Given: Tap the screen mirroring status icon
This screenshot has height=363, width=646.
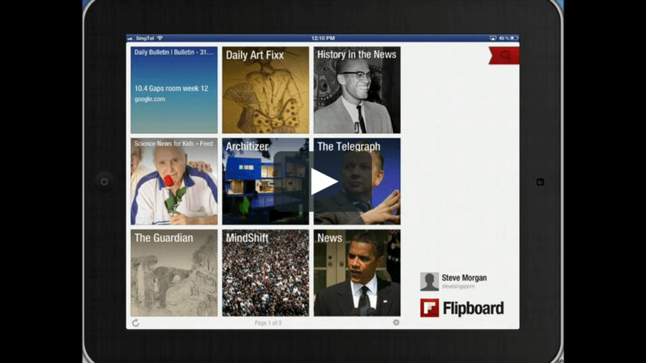Looking at the screenshot, I should (x=493, y=38).
